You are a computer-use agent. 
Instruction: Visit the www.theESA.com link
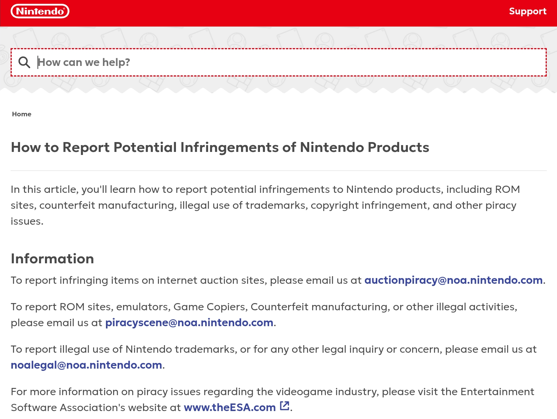tap(230, 408)
